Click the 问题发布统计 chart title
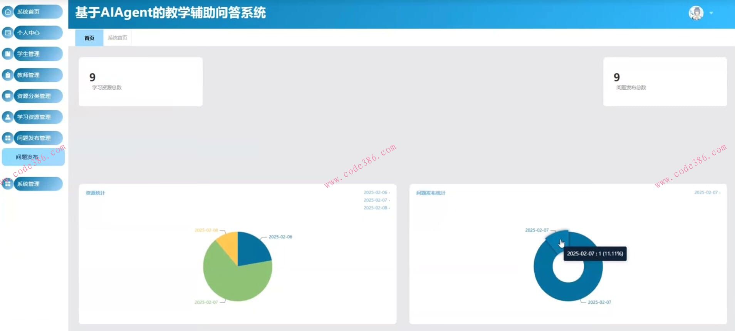The image size is (735, 331). click(431, 193)
